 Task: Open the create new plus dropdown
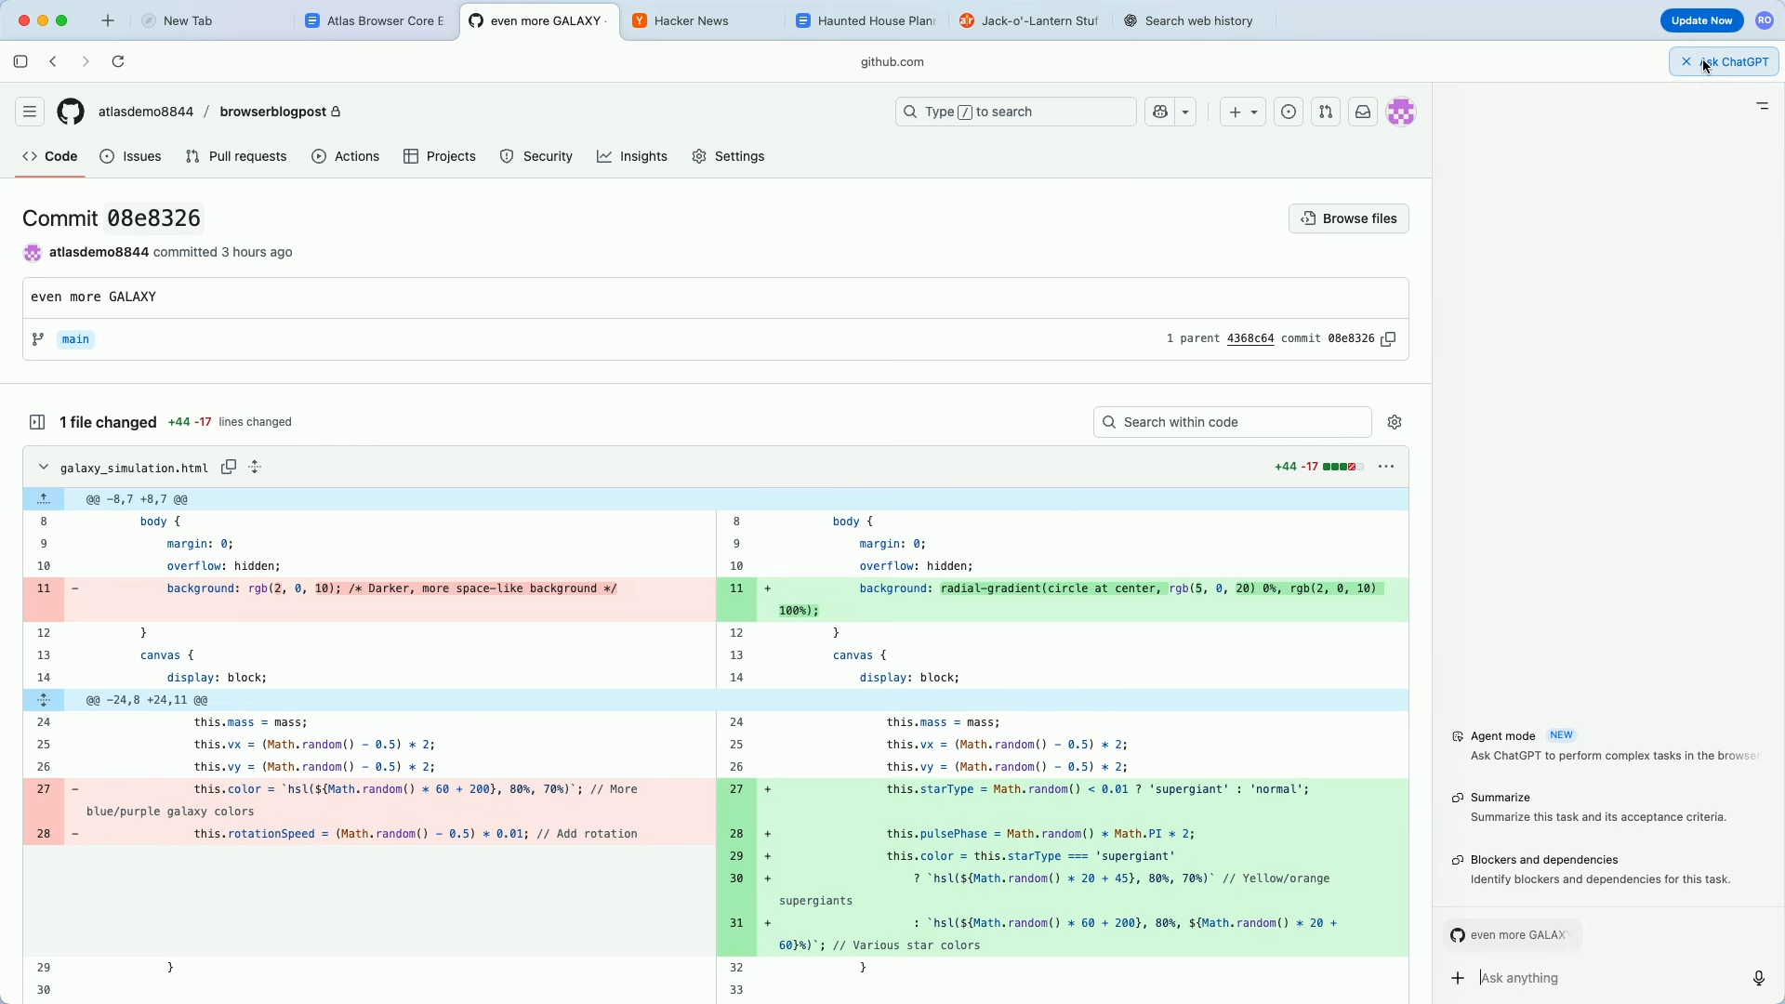tap(1243, 112)
